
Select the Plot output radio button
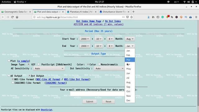coord(9,61)
